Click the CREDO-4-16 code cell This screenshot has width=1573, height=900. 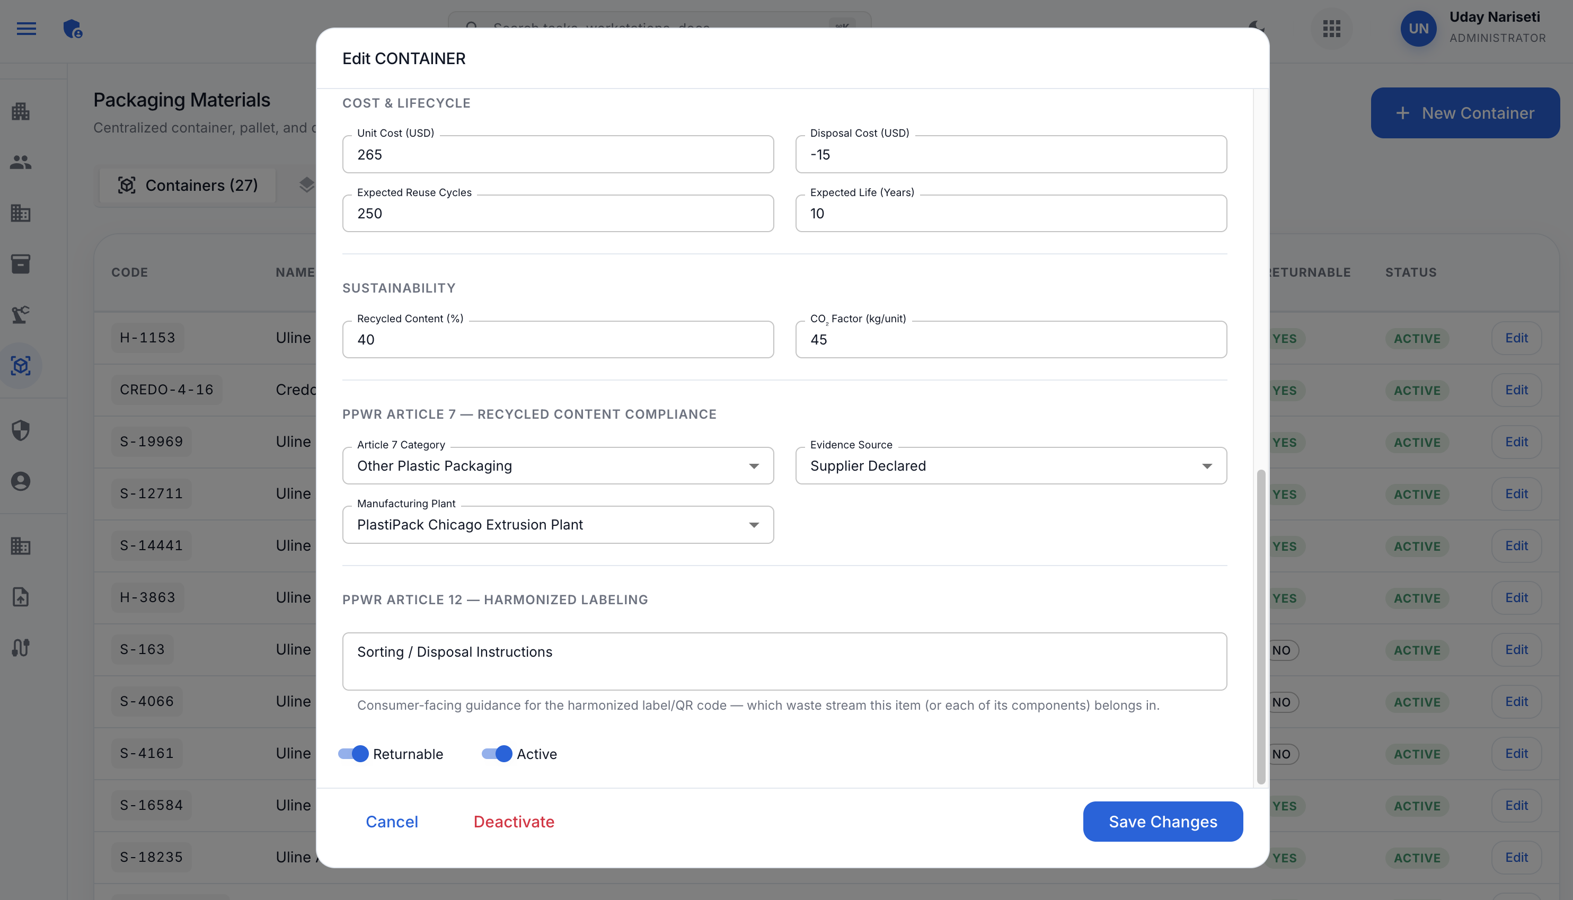[166, 390]
